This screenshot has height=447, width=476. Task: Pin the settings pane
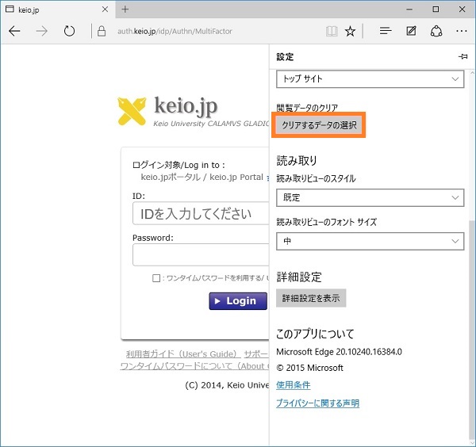coord(463,58)
